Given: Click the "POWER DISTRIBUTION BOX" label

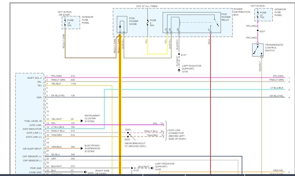Looking at the screenshot, I should point(242,12).
